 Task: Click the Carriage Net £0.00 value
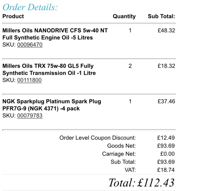168,154
